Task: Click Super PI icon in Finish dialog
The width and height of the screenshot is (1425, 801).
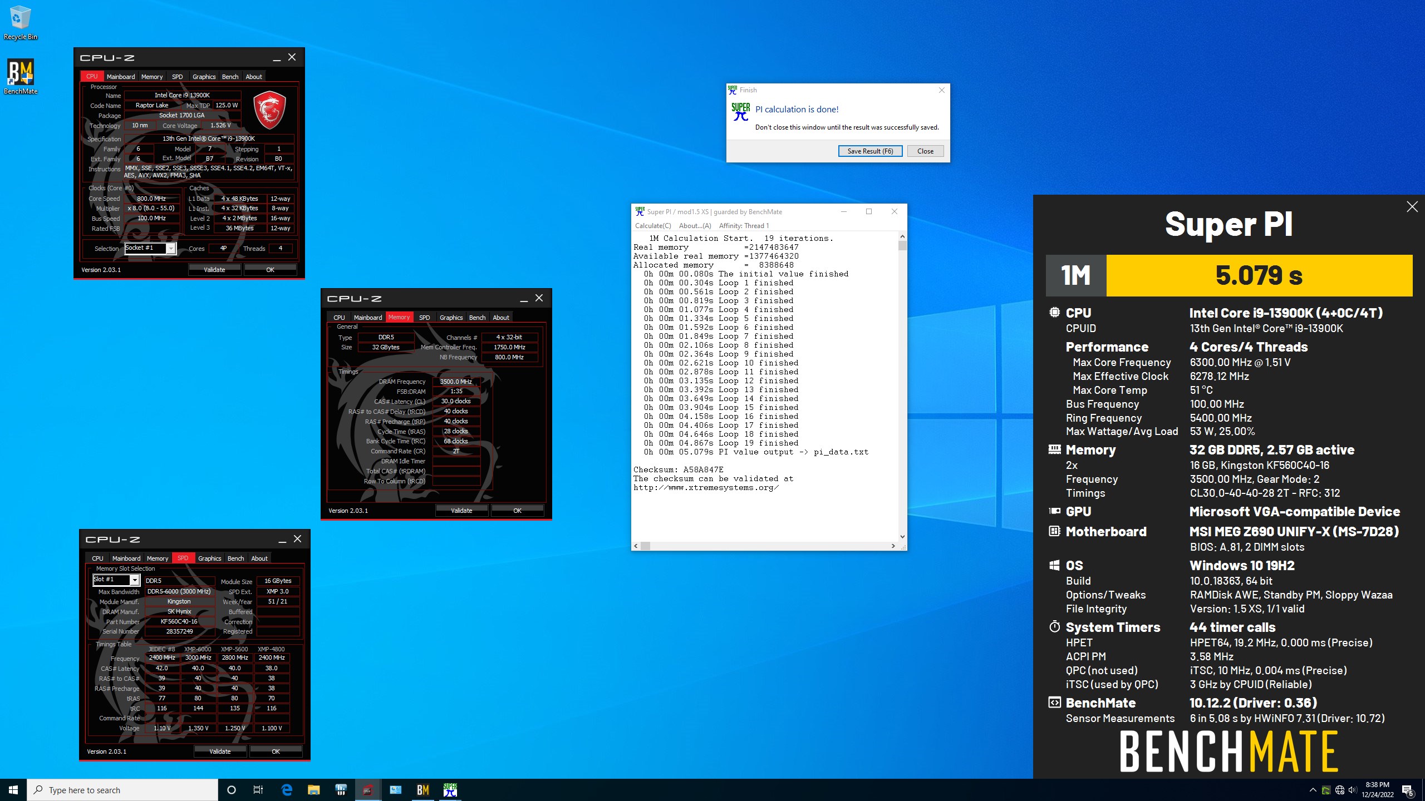Action: coord(740,112)
